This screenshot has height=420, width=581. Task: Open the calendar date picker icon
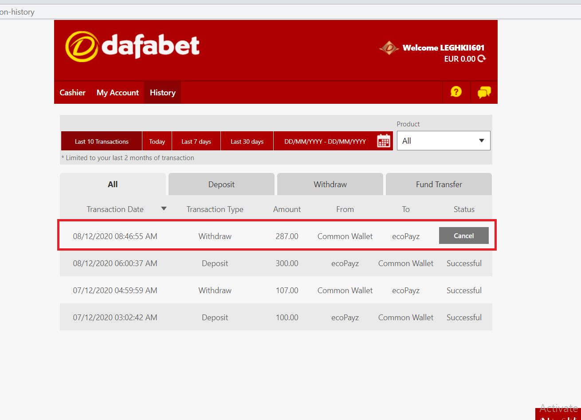[x=384, y=141]
